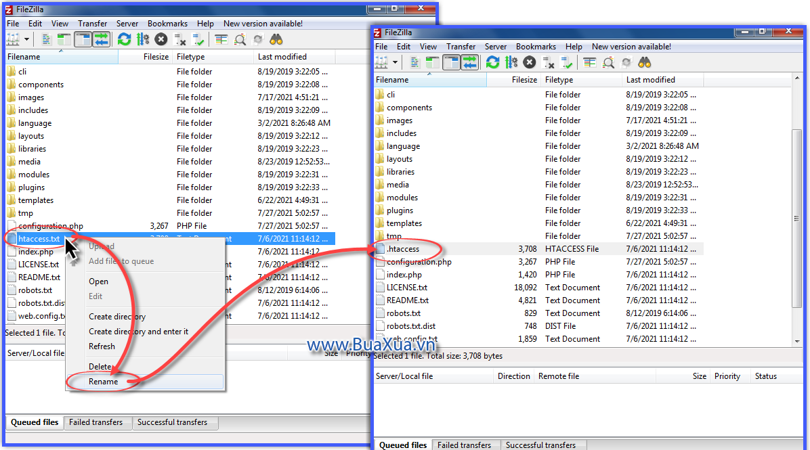Sort by Filesize column in right window
This screenshot has width=810, height=450.
coord(513,79)
